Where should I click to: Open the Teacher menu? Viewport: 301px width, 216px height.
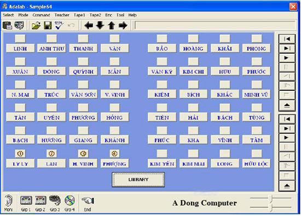pos(62,15)
